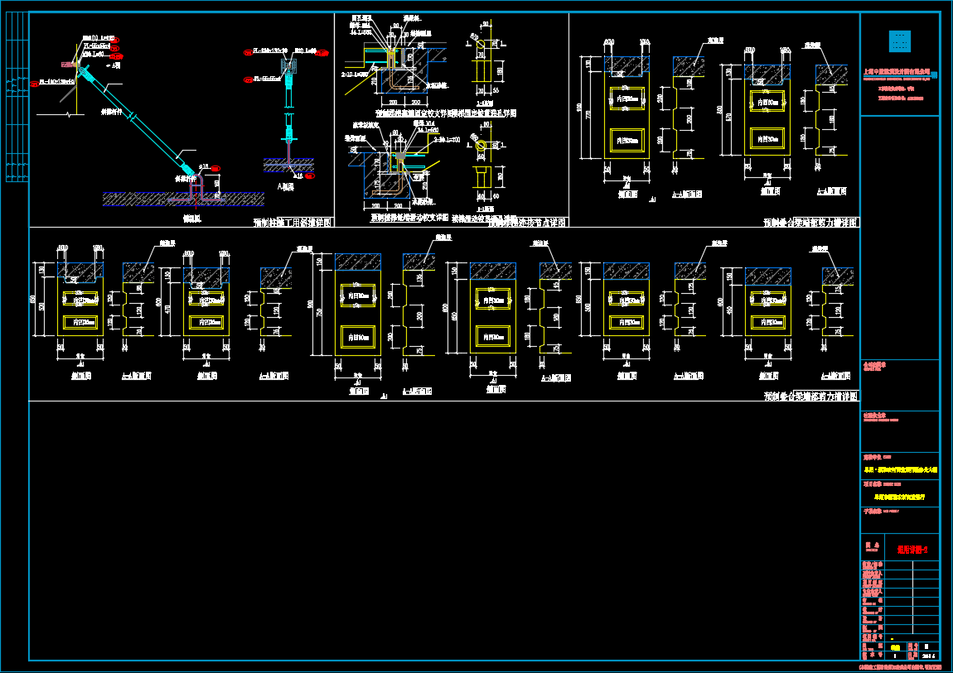Select the '预制叠合梁端部剪力槽详图' title in upper-right panel
953x673 pixels.
pos(810,223)
